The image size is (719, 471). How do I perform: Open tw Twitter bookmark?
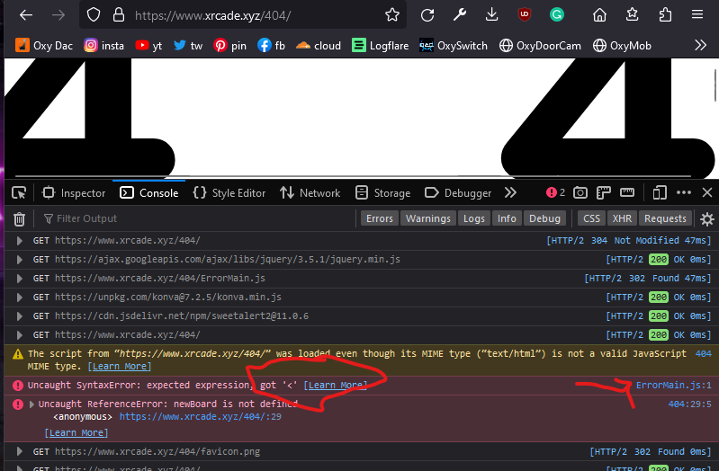point(188,45)
